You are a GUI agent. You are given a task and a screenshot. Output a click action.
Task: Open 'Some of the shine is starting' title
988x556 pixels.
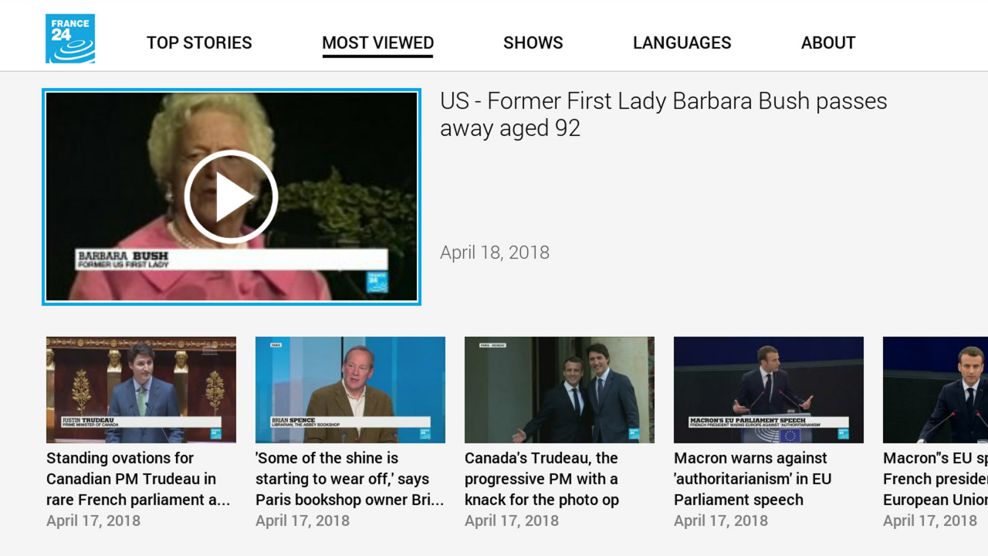pos(350,479)
